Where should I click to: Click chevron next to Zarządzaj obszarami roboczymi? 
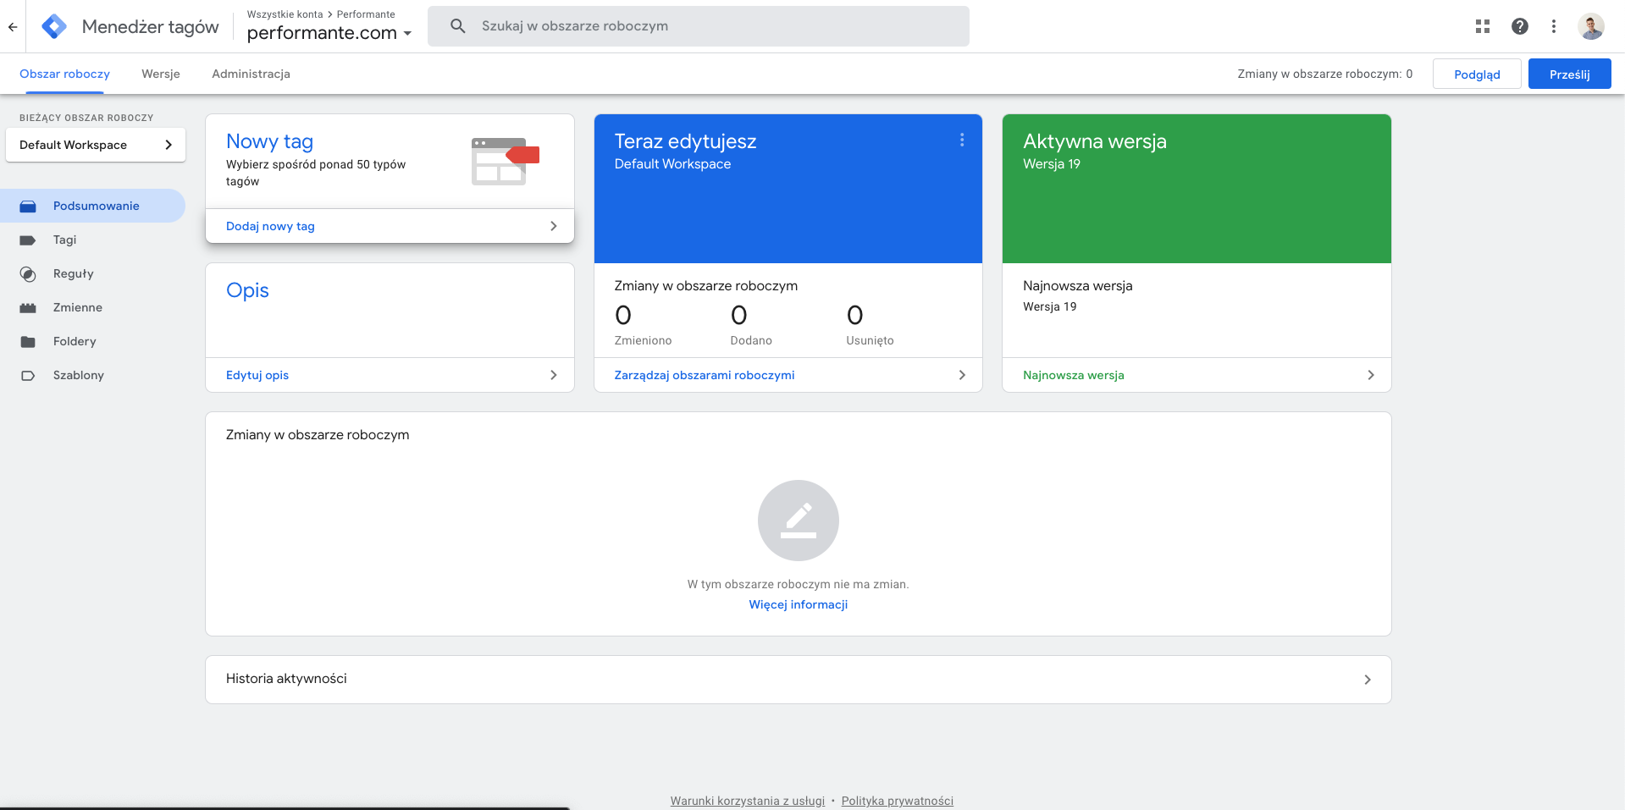tap(962, 375)
